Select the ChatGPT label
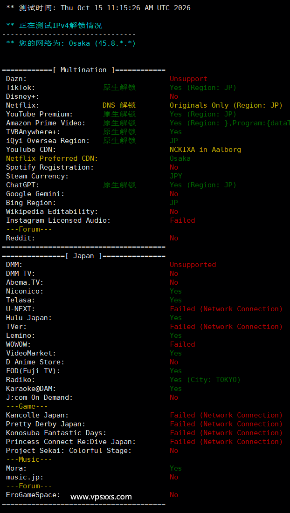 coord(22,185)
